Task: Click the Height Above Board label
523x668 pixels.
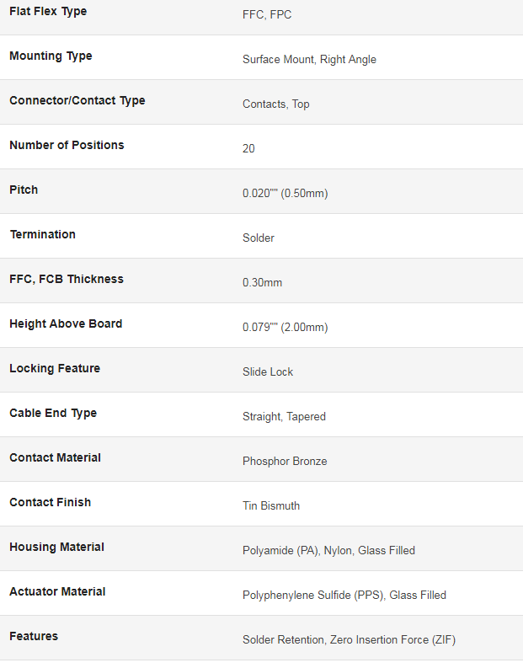Action: point(66,323)
